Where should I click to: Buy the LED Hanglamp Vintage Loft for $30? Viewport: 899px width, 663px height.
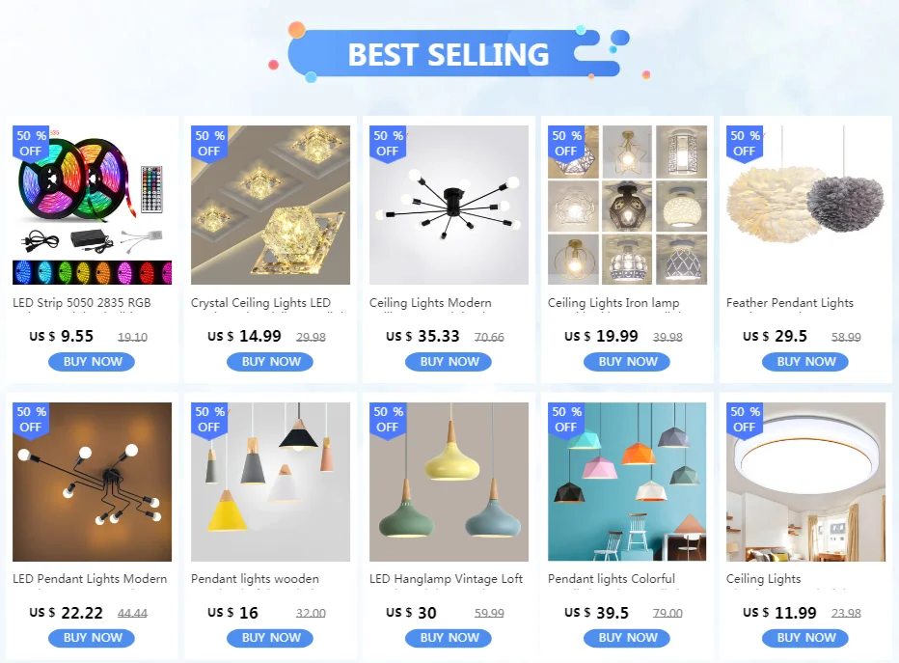[449, 638]
